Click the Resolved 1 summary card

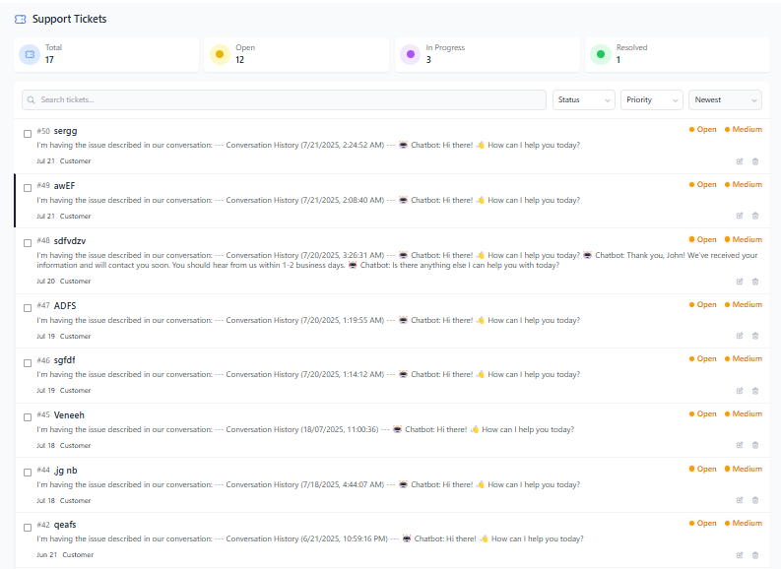point(678,54)
